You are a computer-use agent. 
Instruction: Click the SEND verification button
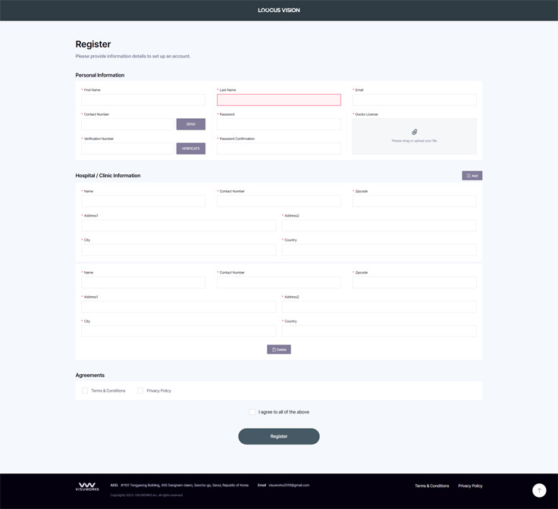[190, 124]
